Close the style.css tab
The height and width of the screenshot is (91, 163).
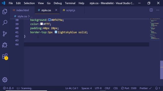56,10
